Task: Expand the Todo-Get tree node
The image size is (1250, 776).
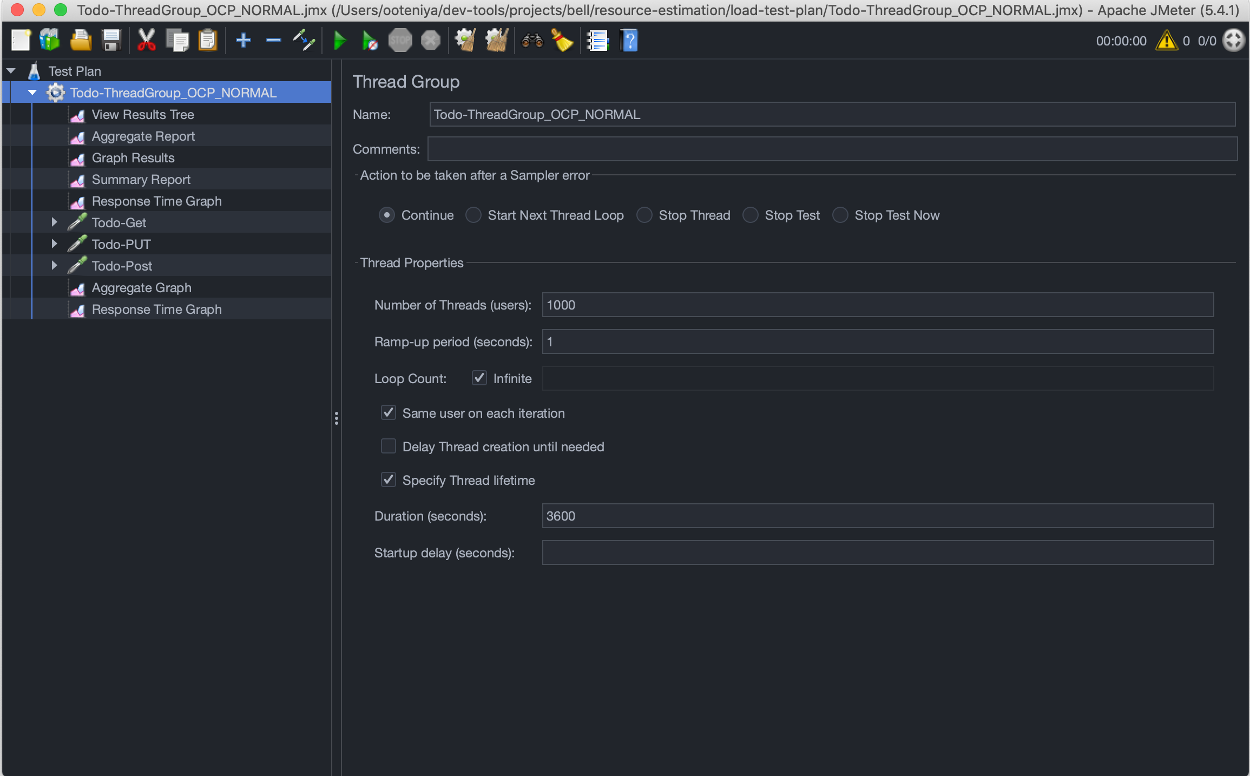Action: click(x=54, y=222)
